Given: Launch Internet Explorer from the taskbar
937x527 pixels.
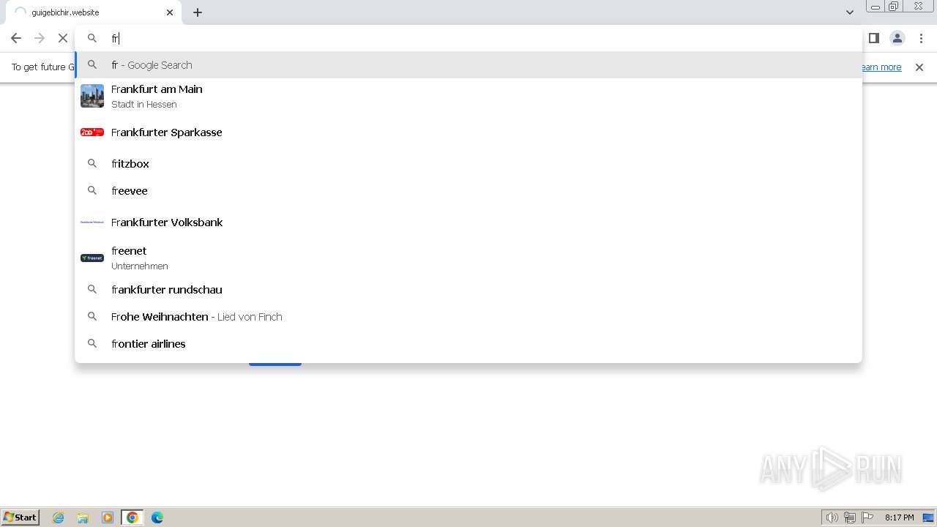Looking at the screenshot, I should [x=59, y=517].
